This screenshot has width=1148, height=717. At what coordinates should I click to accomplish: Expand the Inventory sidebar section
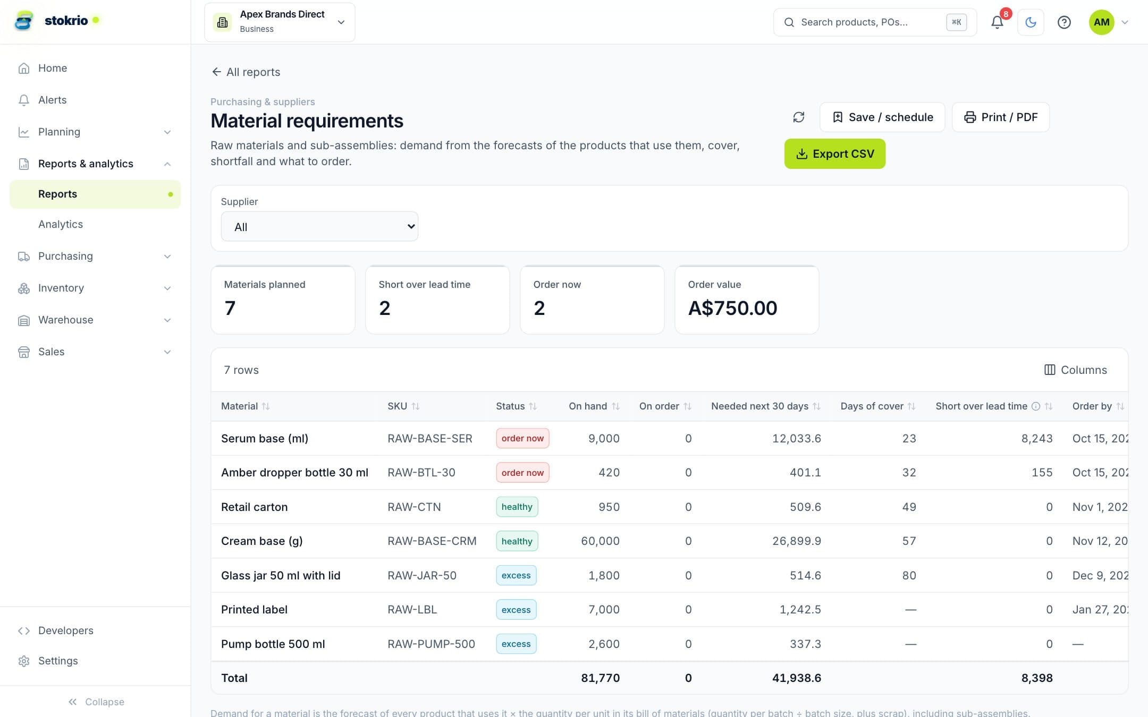(167, 288)
